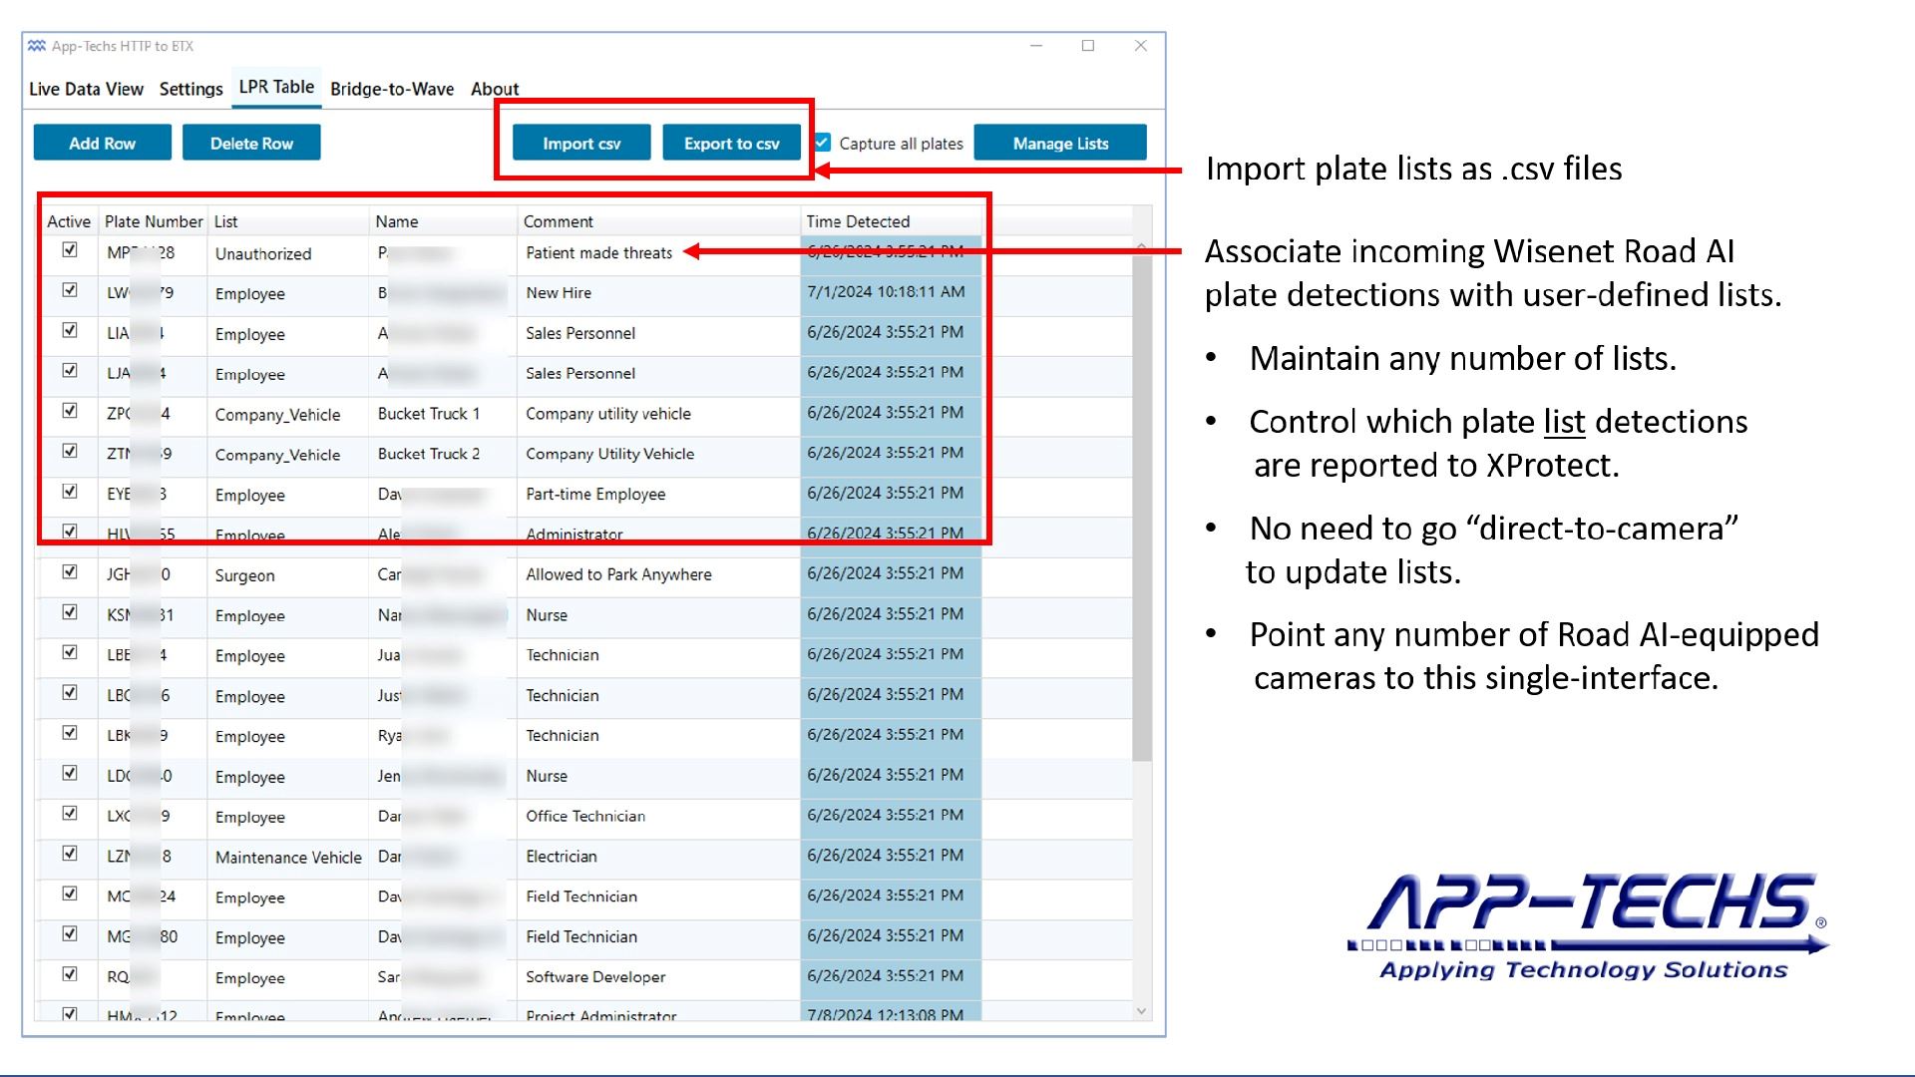
Task: Select 'Bucket Truck 2' name cell
Action: 443,454
